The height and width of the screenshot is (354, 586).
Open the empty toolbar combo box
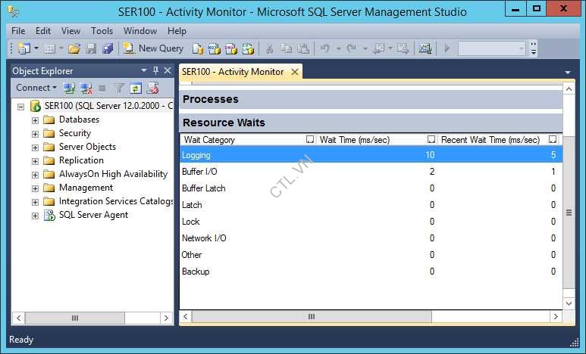(x=492, y=48)
